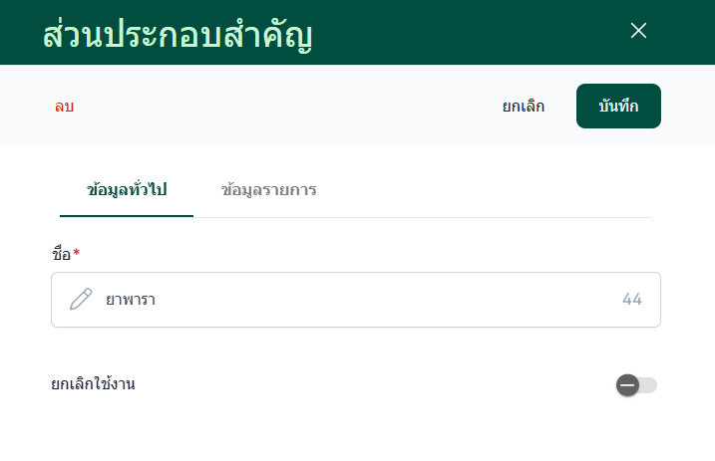Image resolution: width=715 pixels, height=461 pixels.
Task: Click the gray track of ยกเลิกใช้งาน switch
Action: tap(649, 385)
